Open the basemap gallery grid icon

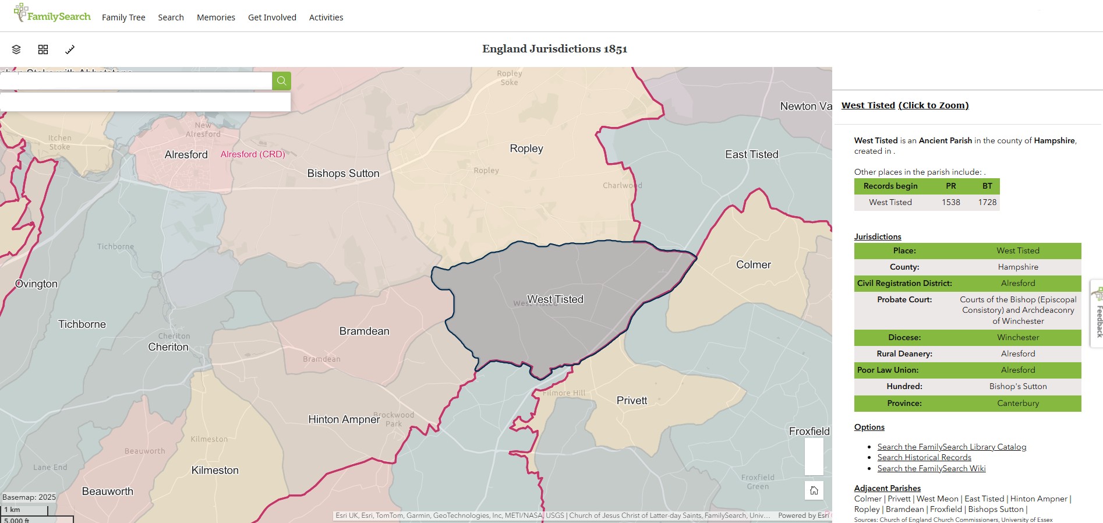click(43, 50)
